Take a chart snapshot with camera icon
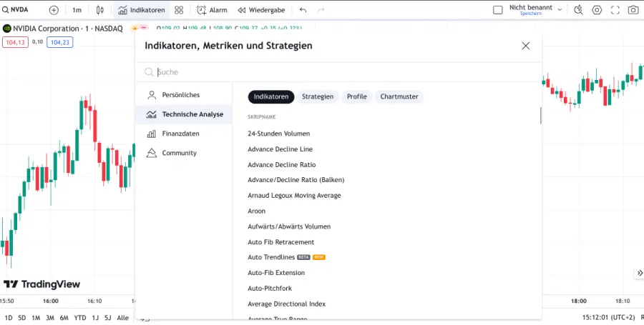 [633, 10]
